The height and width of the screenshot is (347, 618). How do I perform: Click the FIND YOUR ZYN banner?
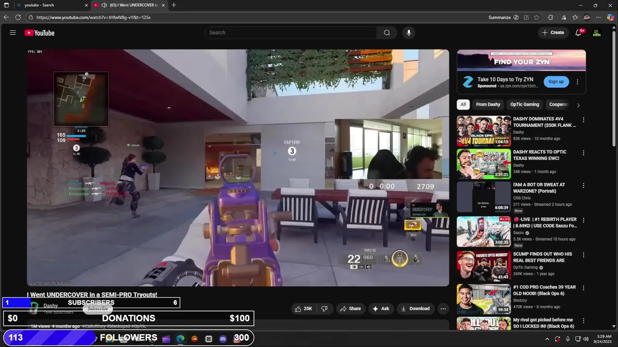[x=521, y=60]
